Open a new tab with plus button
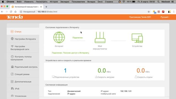 [x=46, y=7]
